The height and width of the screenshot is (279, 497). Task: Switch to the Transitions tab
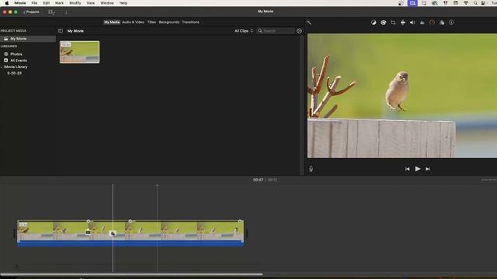190,22
